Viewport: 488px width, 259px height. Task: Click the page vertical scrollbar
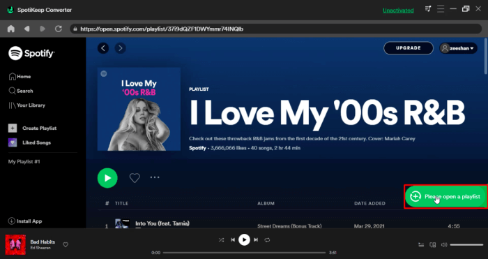[486, 56]
